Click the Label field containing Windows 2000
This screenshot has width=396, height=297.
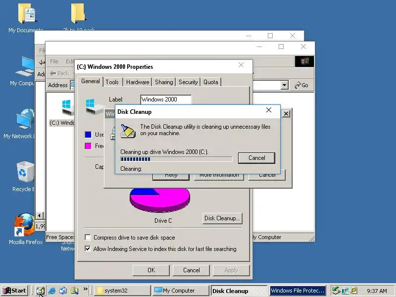[x=166, y=99]
